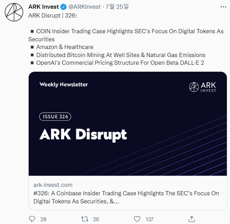Screen dimensions: 230x224
Task: Open the ark-invest.com domain link
Action: tap(53, 185)
